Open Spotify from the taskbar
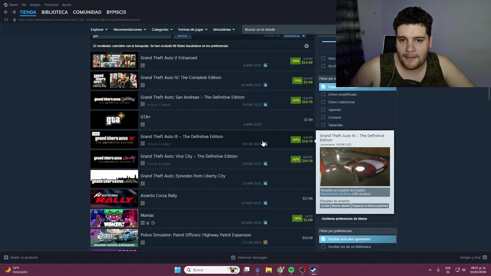The width and height of the screenshot is (491, 276). (291, 270)
